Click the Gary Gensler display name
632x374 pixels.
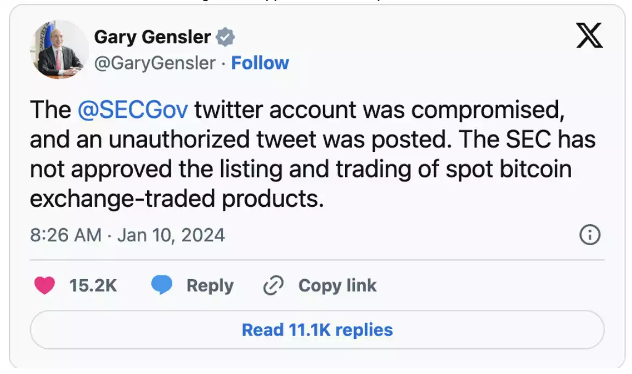[153, 37]
